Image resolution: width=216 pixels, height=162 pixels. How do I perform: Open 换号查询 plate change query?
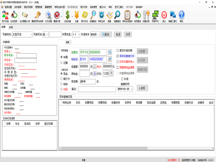138,16
